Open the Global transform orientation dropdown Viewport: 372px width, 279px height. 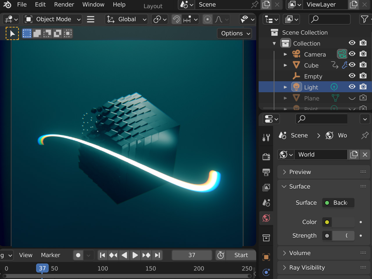click(x=126, y=19)
